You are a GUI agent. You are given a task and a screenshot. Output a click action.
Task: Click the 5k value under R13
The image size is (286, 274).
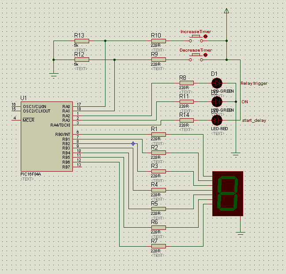(76, 45)
